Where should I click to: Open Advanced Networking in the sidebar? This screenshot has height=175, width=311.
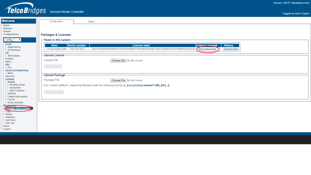pos(17,70)
